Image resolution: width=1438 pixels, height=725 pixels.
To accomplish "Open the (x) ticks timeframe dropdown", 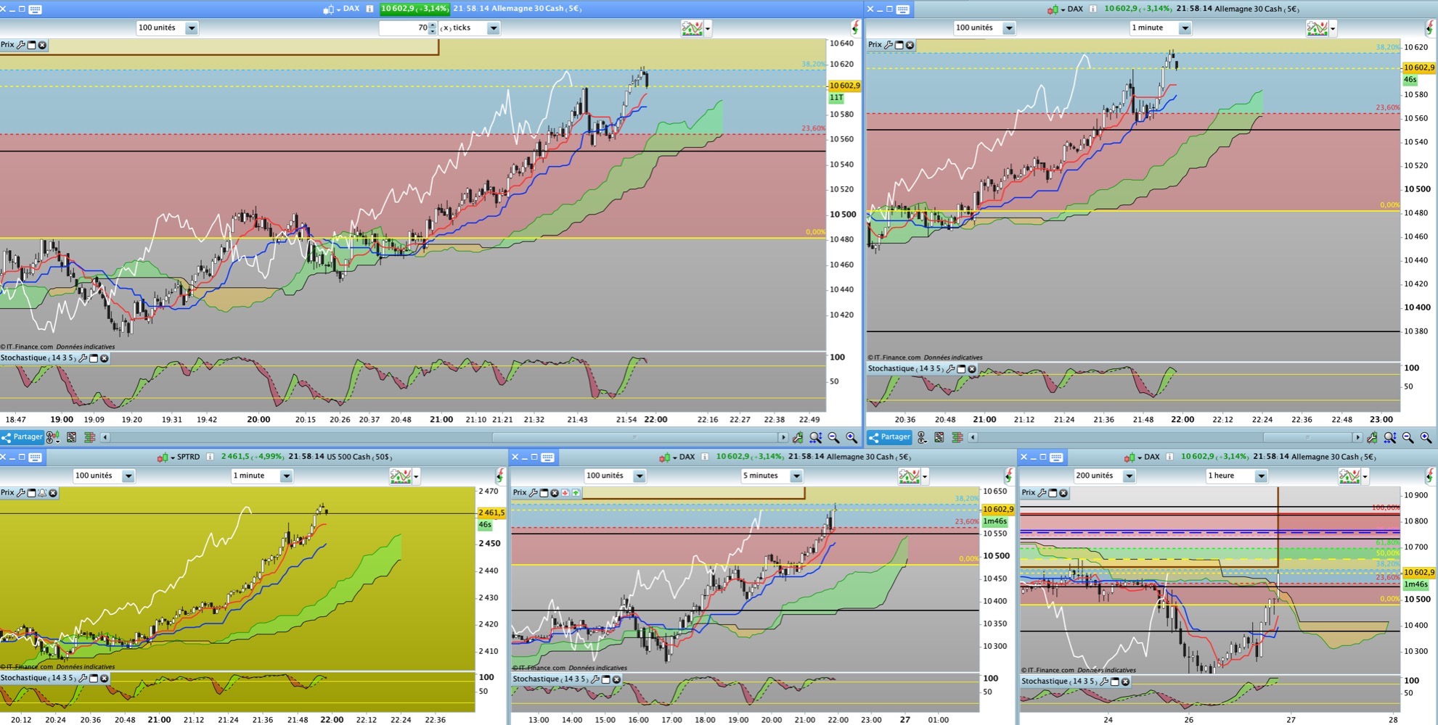I will 494,28.
